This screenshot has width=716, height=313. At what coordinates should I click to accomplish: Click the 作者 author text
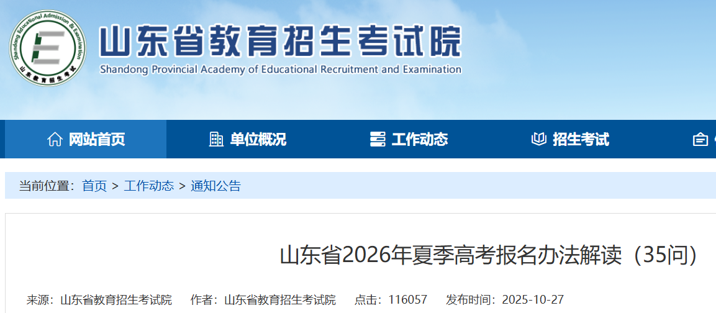click(263, 300)
